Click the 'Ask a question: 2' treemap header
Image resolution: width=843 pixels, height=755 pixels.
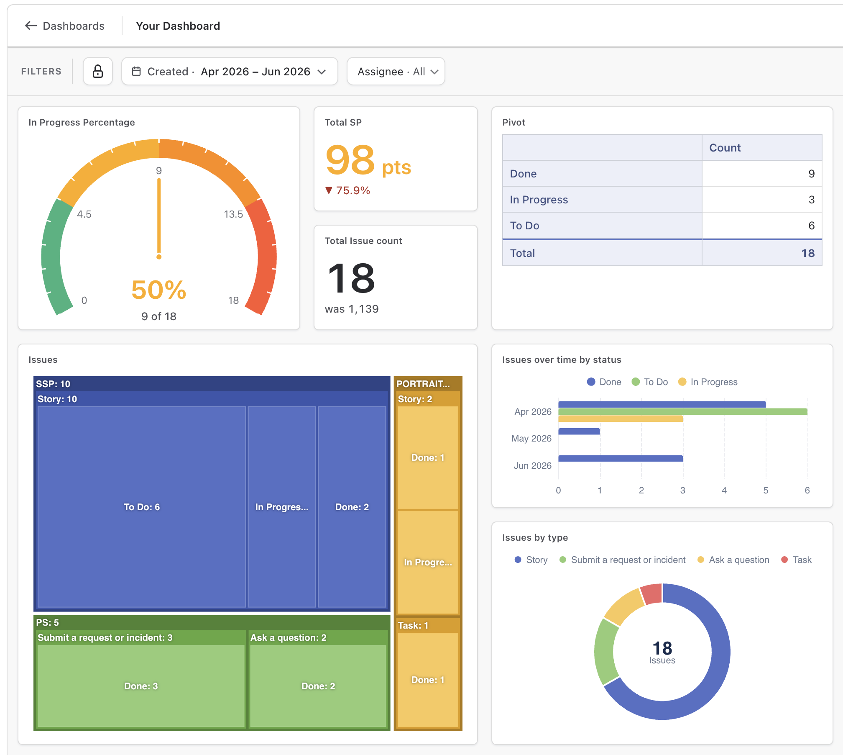point(318,637)
